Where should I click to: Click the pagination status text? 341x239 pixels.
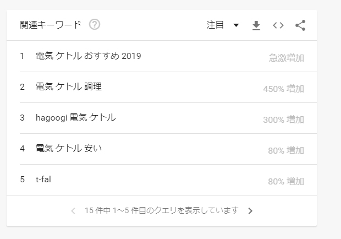(162, 210)
